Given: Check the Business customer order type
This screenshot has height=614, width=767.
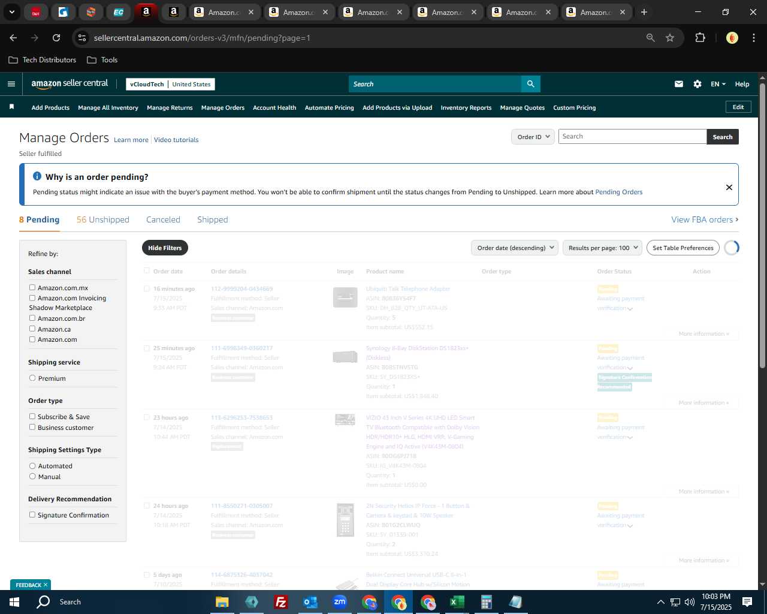Looking at the screenshot, I should (32, 427).
